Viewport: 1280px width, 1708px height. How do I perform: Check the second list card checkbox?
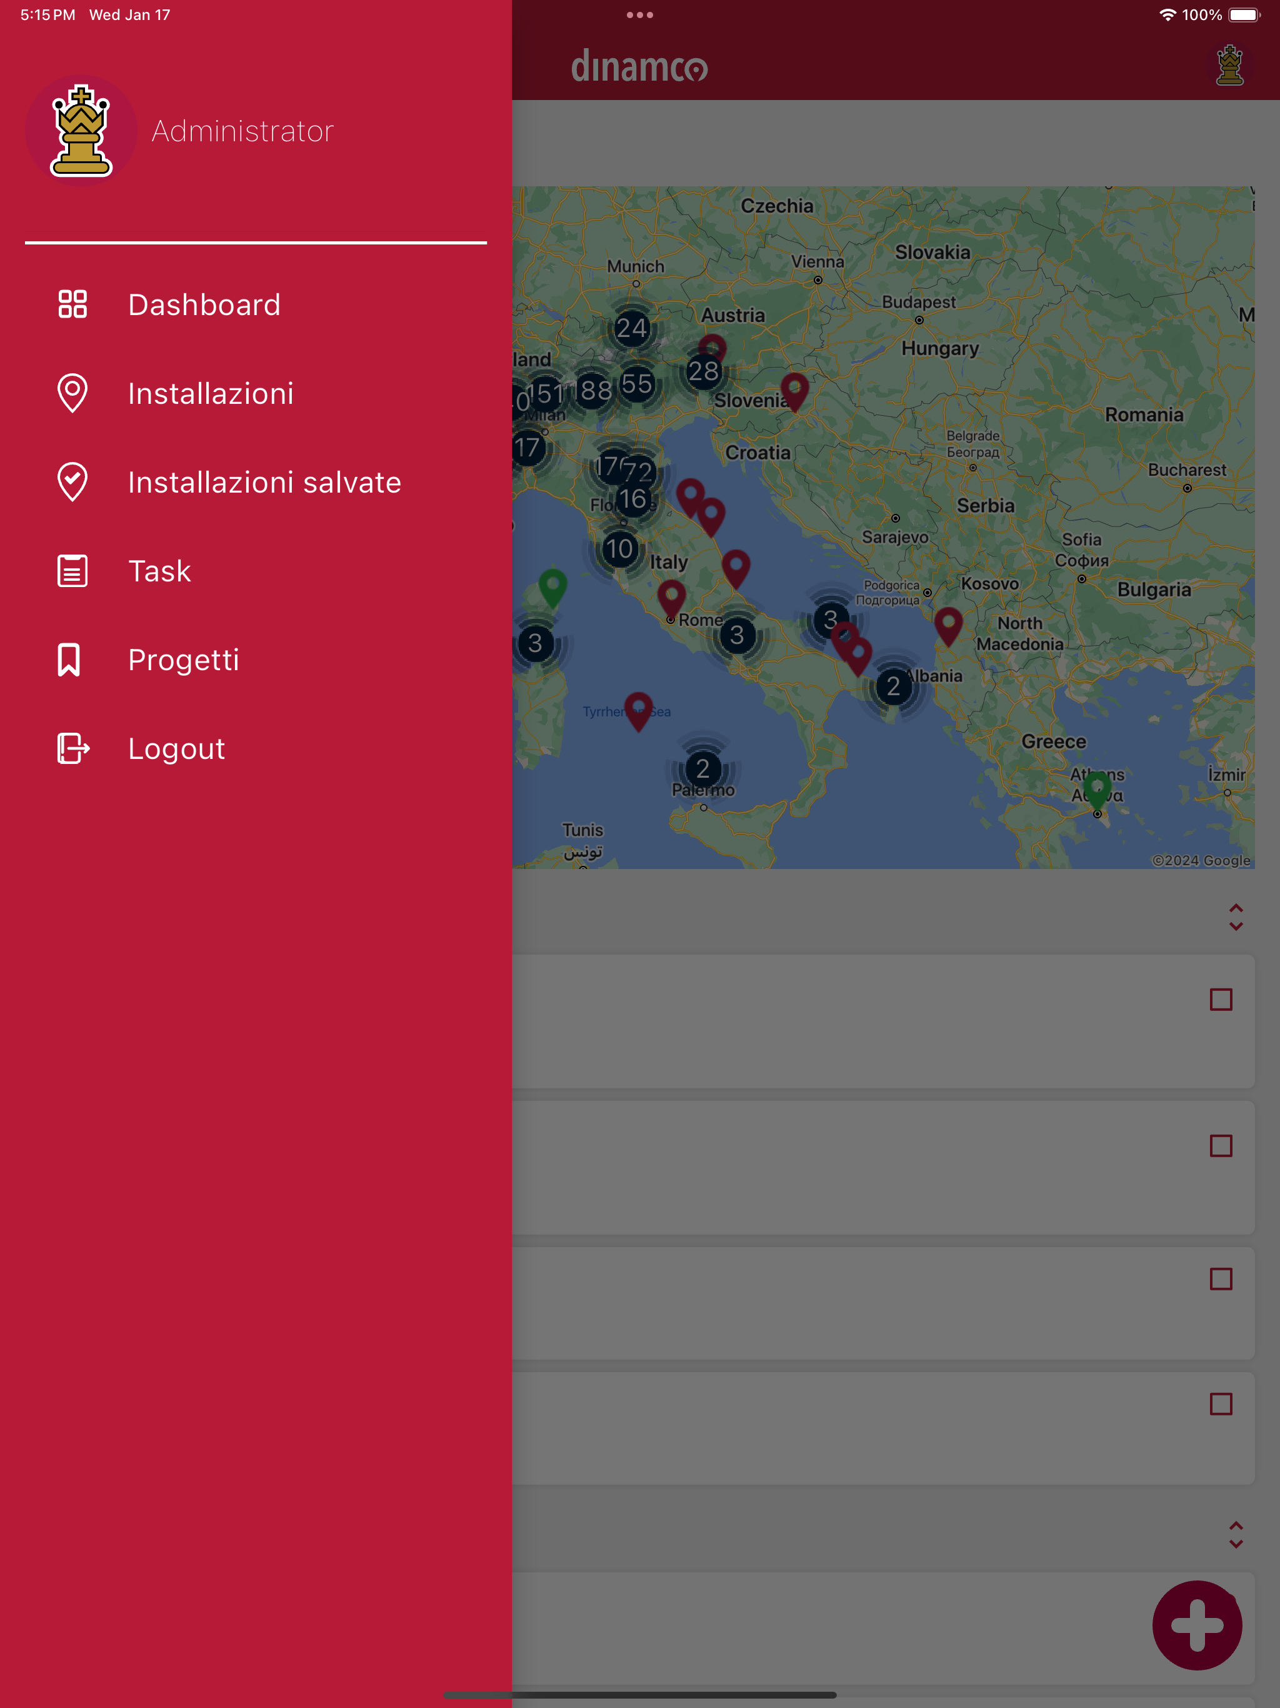[x=1221, y=1146]
